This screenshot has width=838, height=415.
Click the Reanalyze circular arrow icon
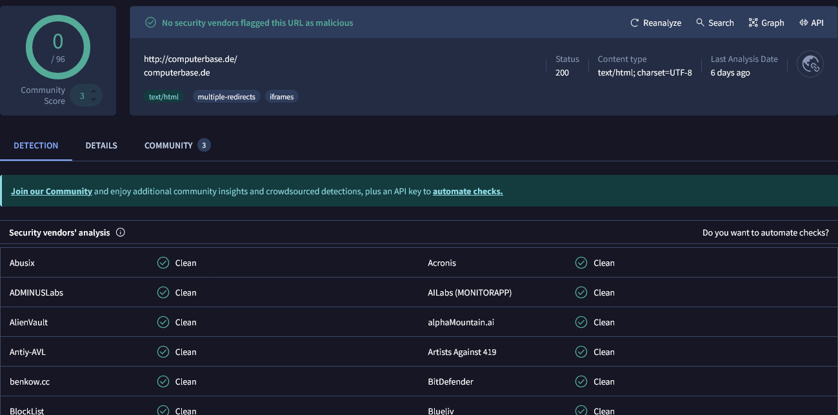635,23
